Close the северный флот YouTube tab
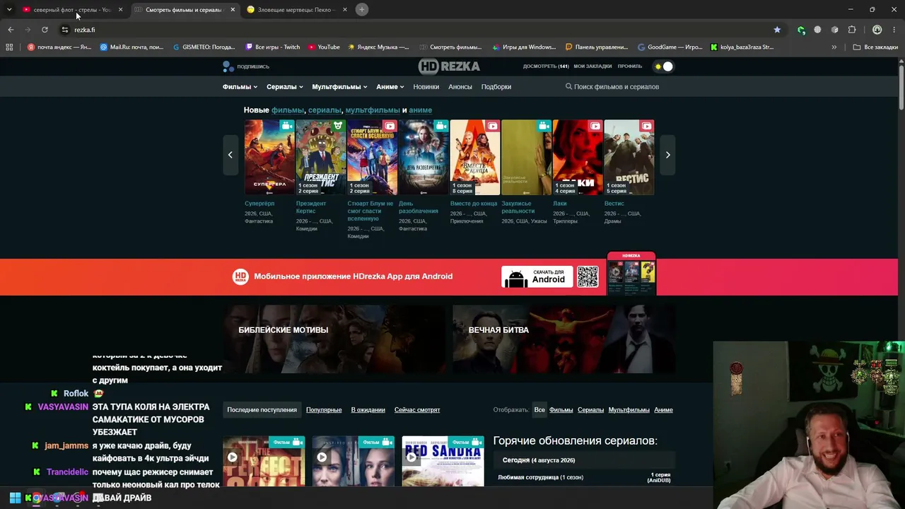The width and height of the screenshot is (905, 509). pyautogui.click(x=120, y=9)
